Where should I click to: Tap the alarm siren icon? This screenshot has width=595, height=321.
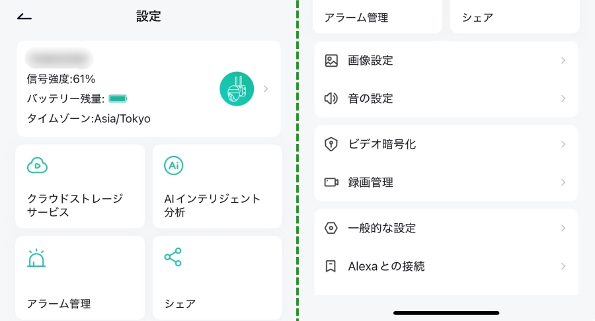click(36, 258)
